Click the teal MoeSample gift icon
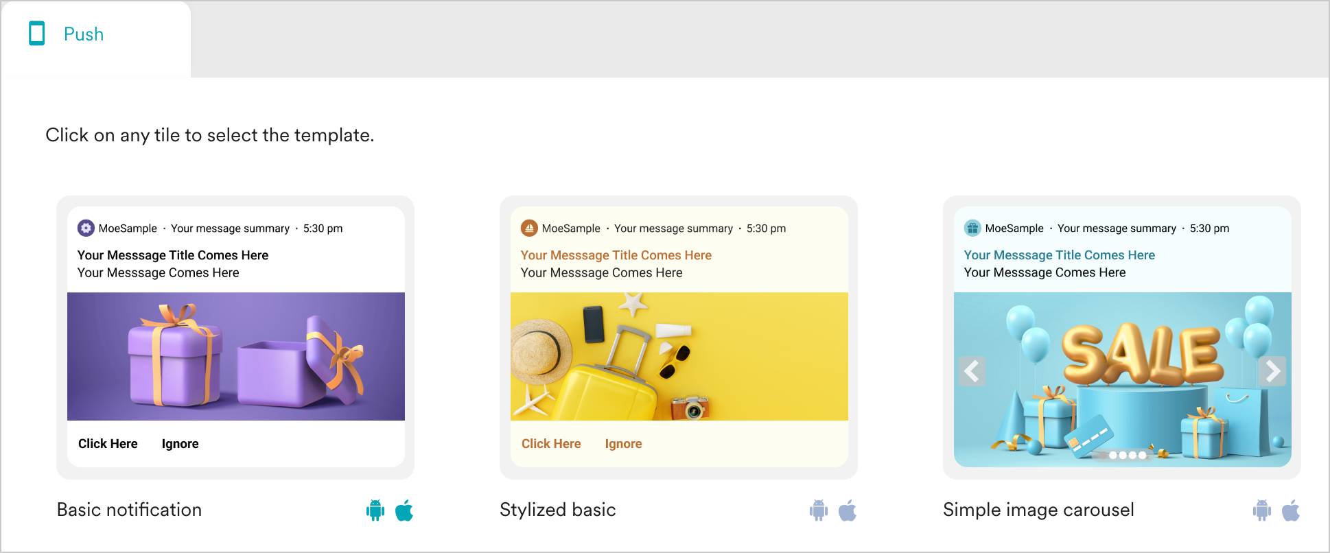This screenshot has height=553, width=1330. [x=972, y=228]
